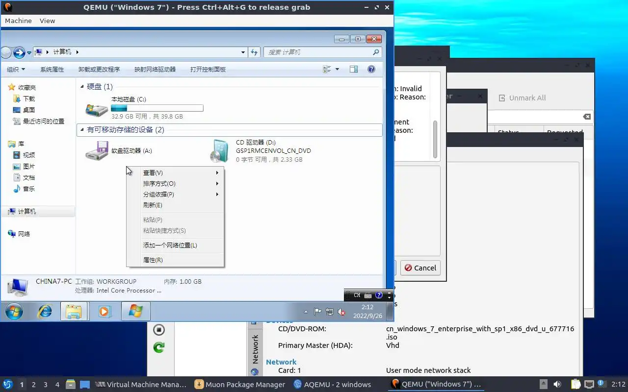Select 桌面 in the sidebar
This screenshot has height=392, width=628.
point(29,110)
